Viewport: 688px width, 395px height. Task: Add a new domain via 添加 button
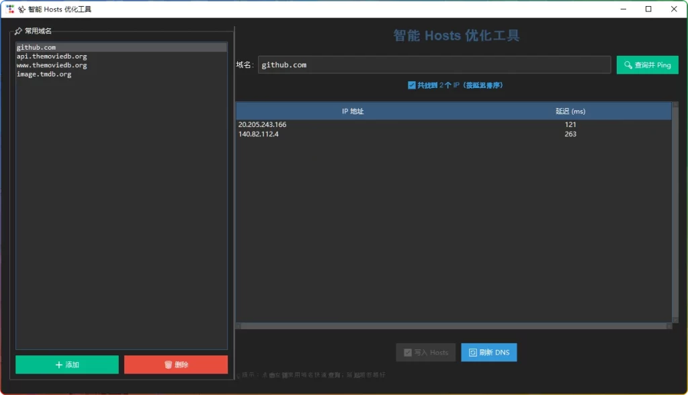67,365
